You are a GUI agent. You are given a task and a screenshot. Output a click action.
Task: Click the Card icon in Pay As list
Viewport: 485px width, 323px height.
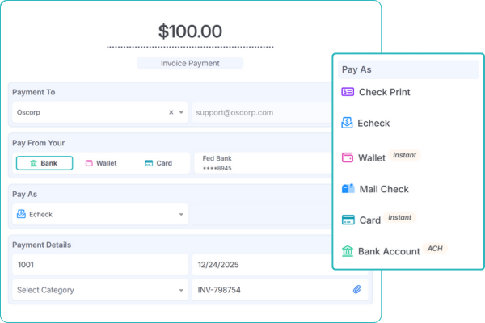348,220
